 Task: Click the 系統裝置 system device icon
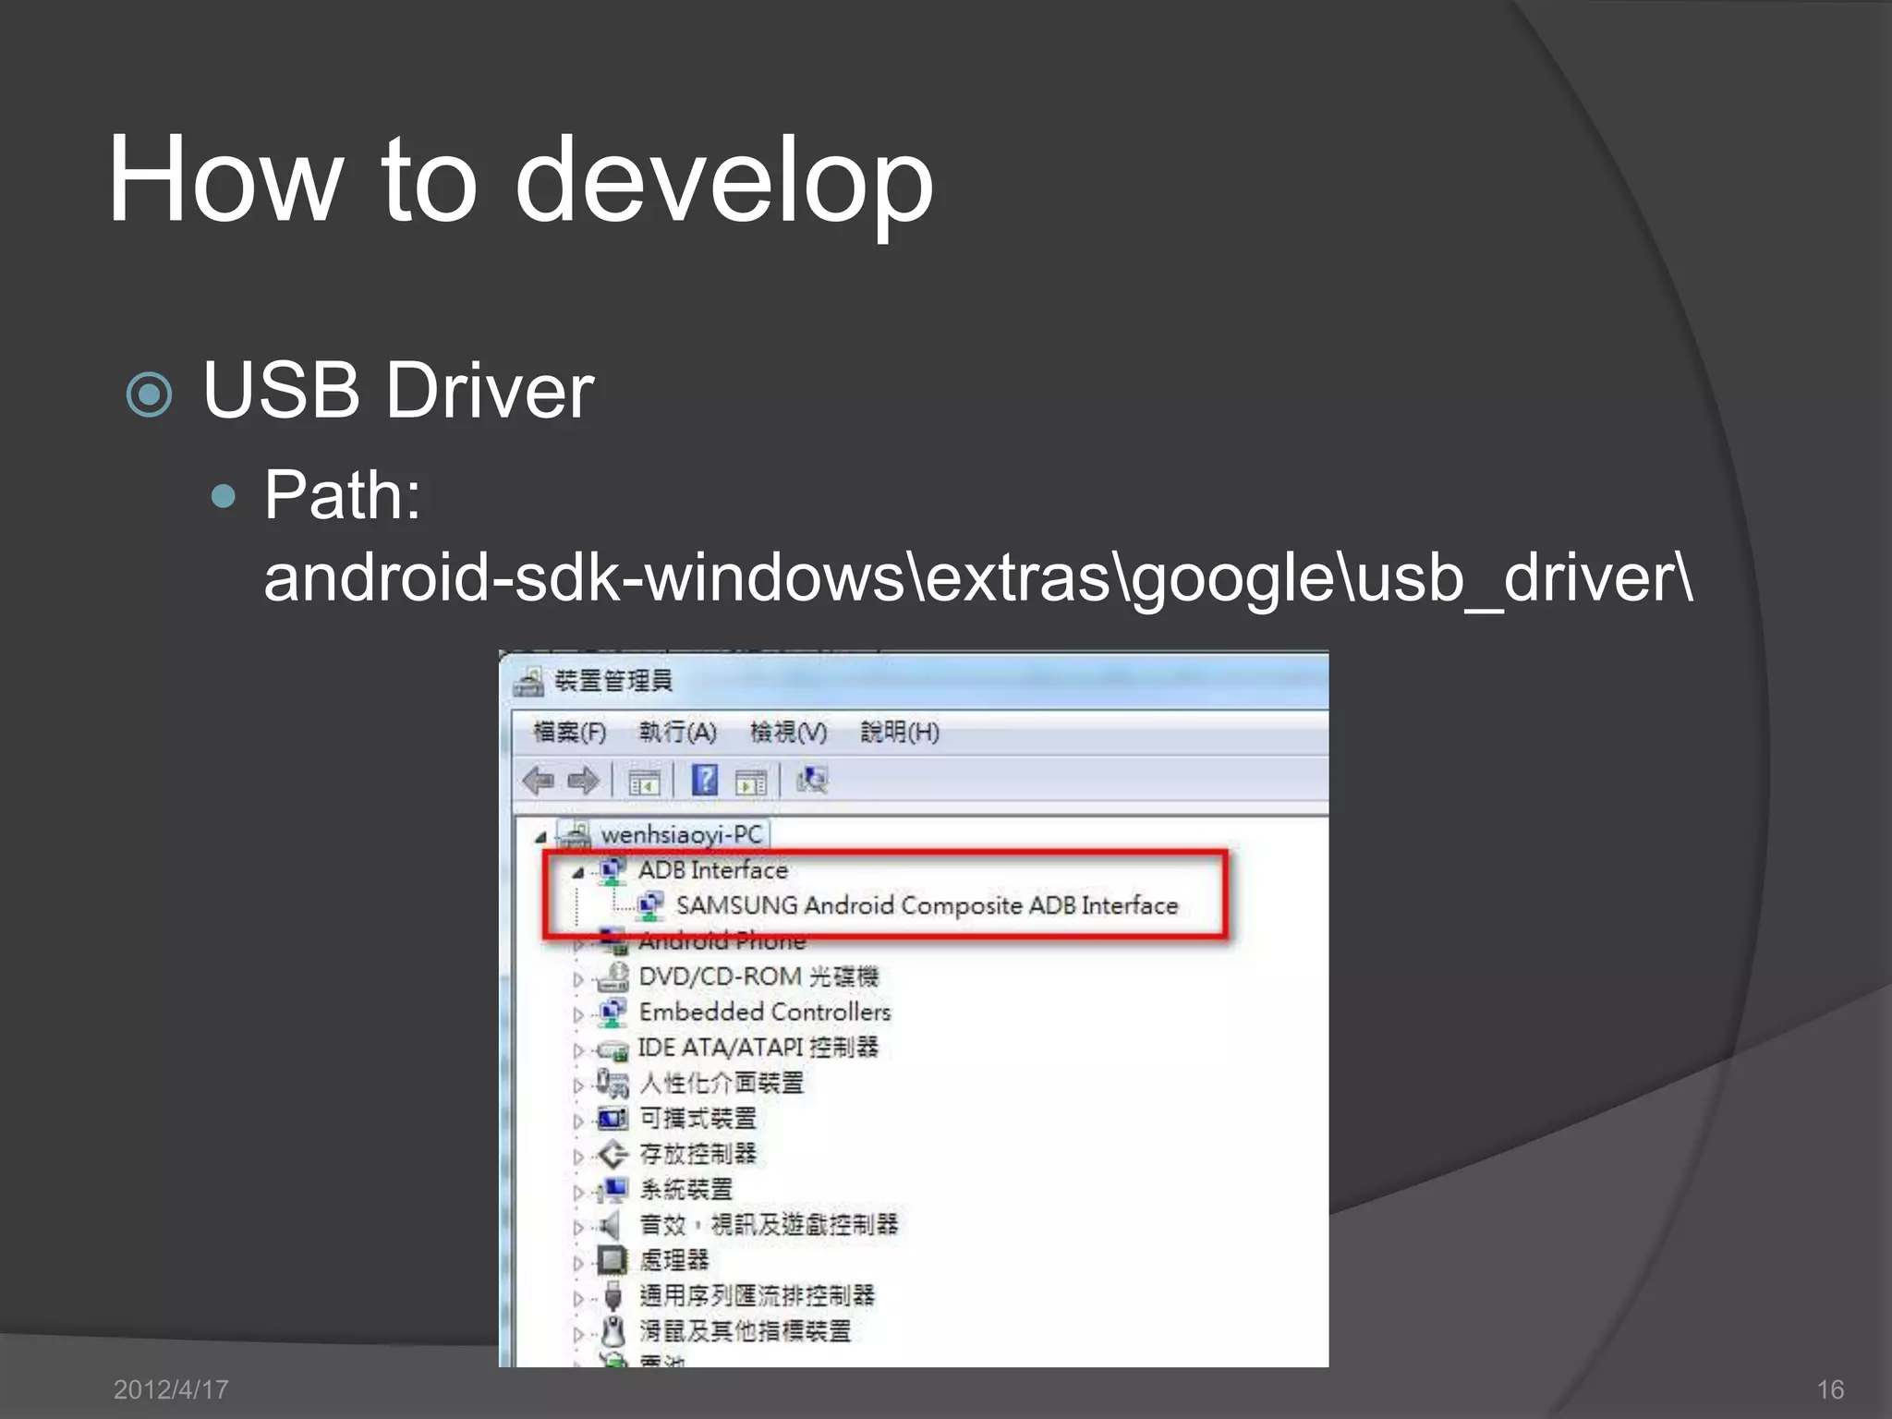point(612,1189)
